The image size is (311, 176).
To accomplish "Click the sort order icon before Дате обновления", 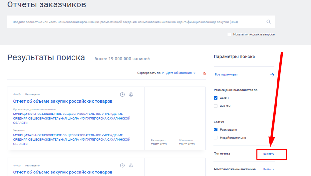I will 163,73.
